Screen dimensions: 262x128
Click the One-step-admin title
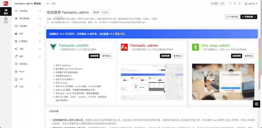(x=215, y=45)
